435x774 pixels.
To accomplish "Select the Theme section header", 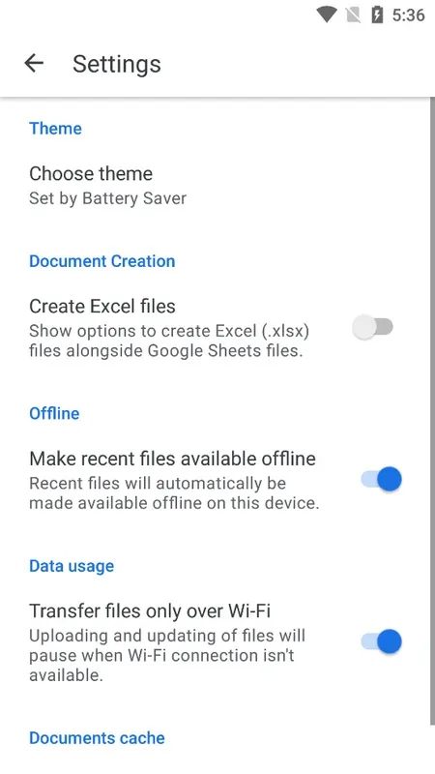I will (55, 129).
